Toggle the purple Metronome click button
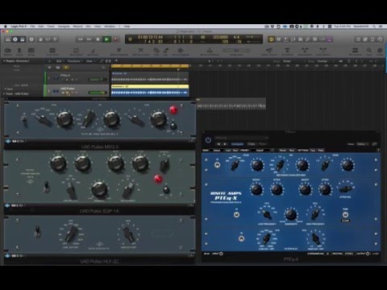The image size is (387, 290). [x=330, y=39]
